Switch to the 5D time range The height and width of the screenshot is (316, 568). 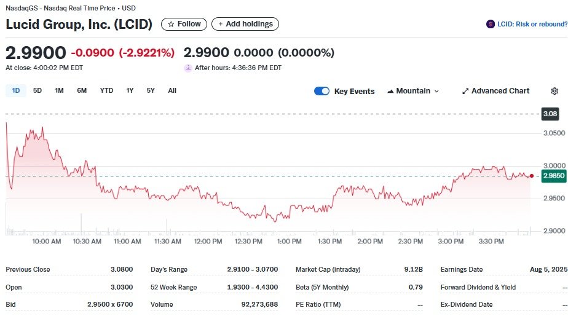37,90
